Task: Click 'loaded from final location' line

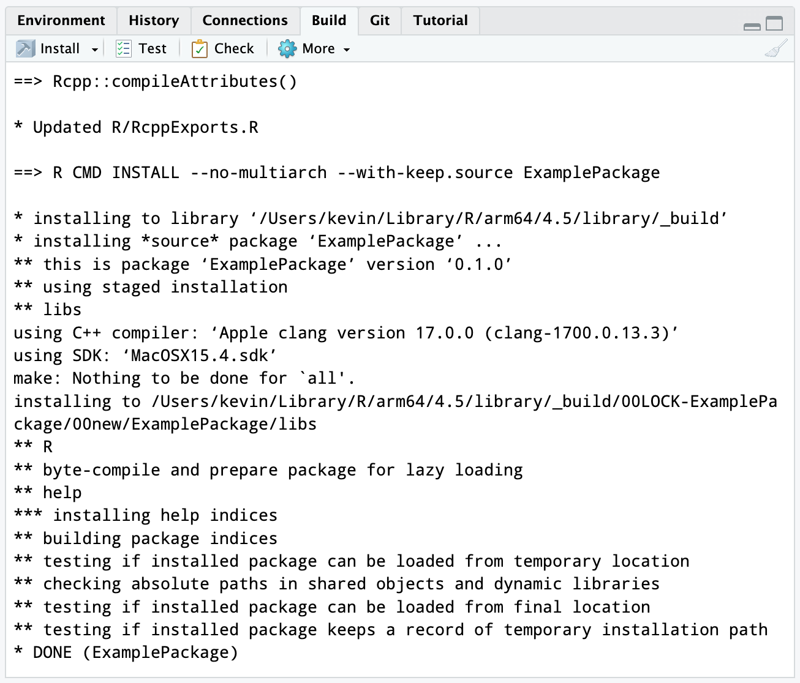Action: (x=332, y=607)
